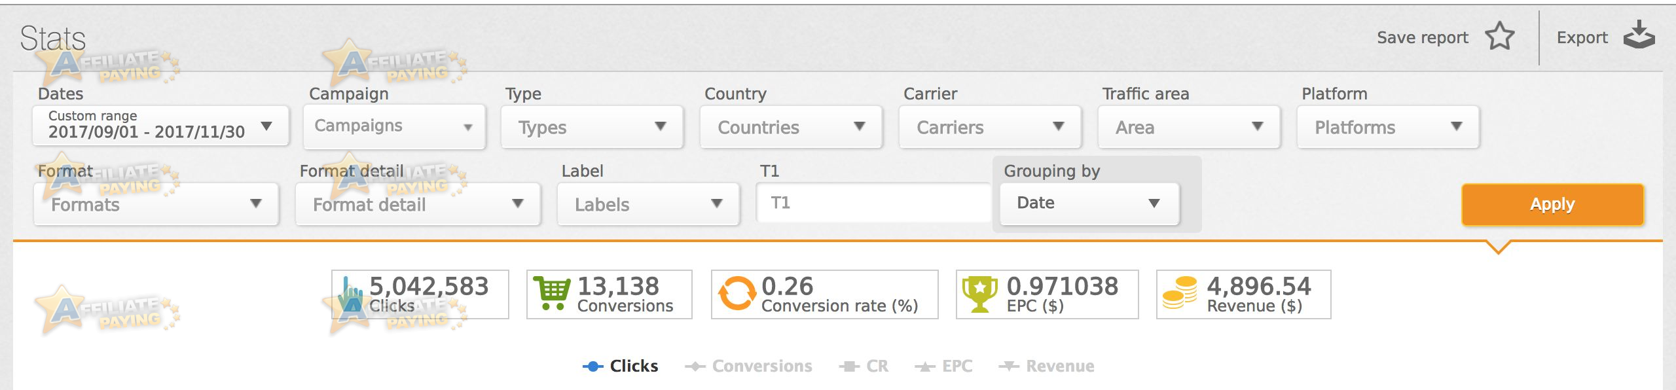Enable the Revenue series in chart legend
Screen dimensions: 1676x390
click(x=1046, y=366)
